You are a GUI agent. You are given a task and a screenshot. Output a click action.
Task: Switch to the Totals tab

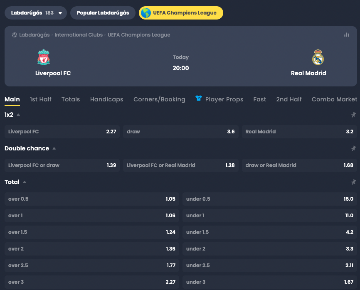click(71, 99)
